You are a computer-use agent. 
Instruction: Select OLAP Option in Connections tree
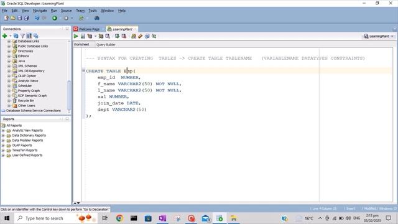coord(27,76)
